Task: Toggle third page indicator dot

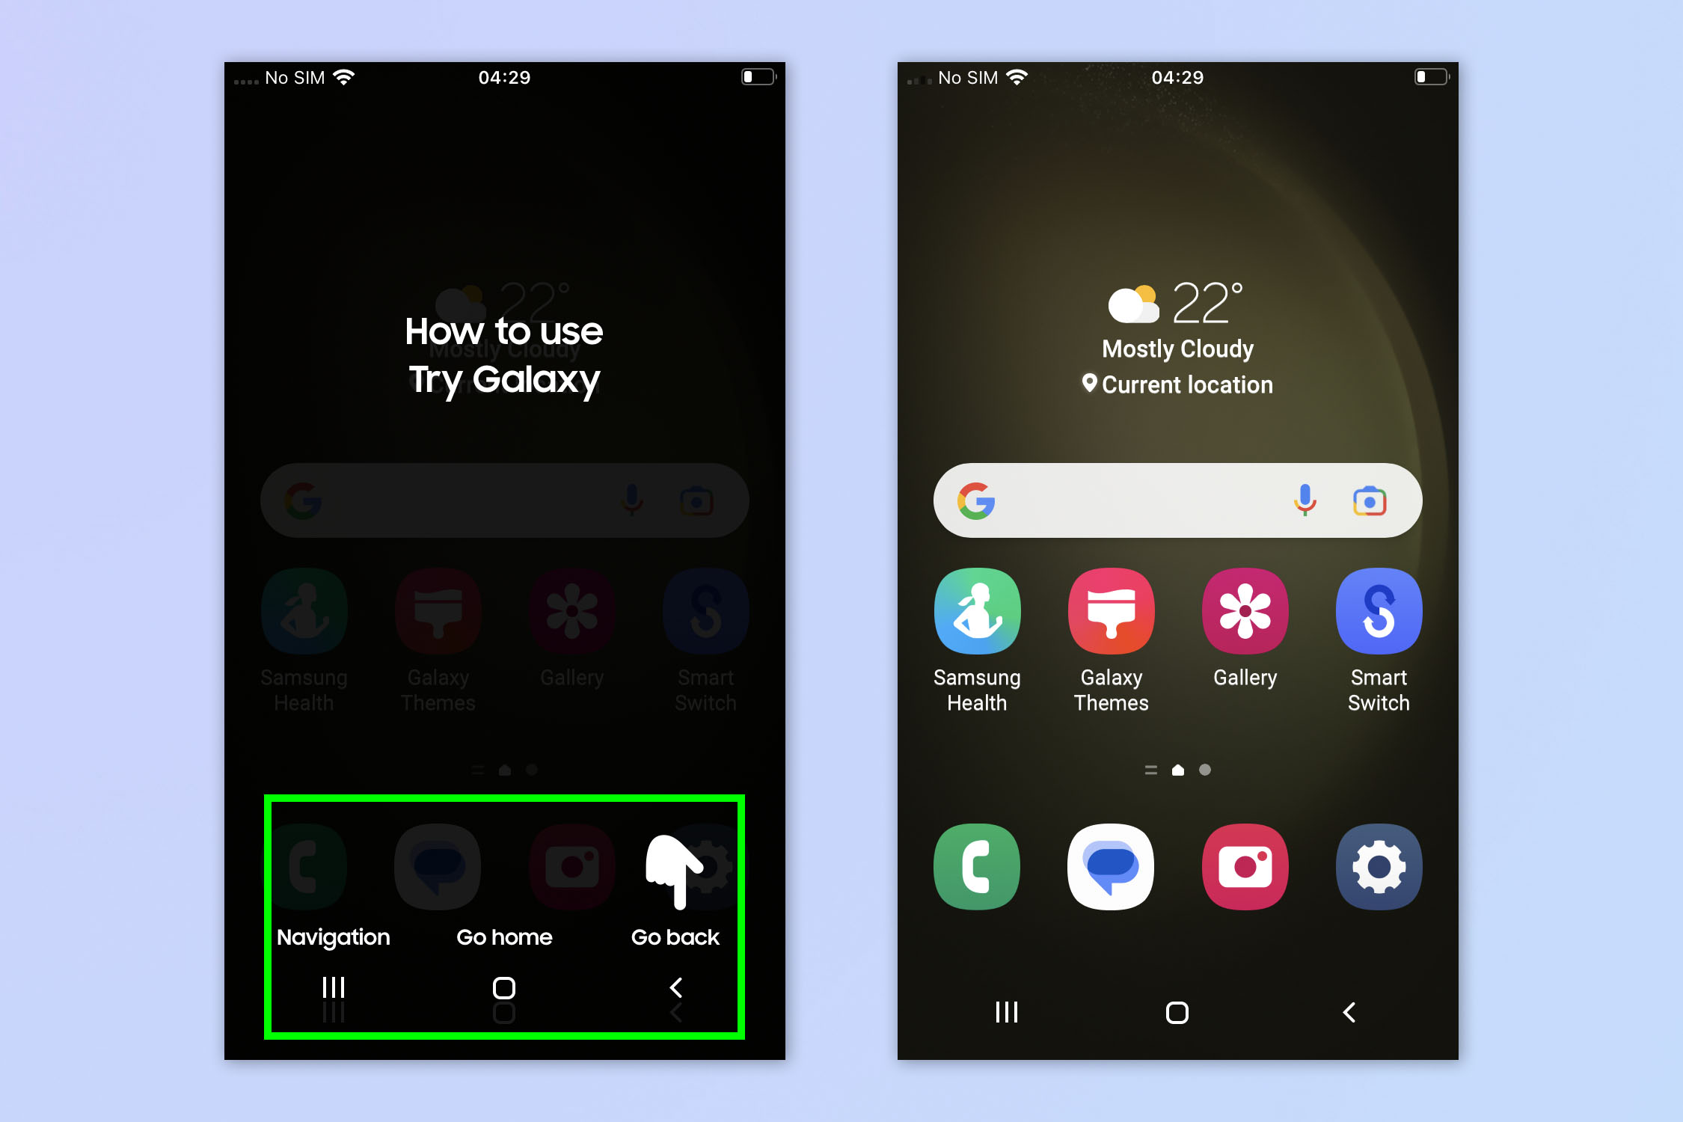Action: point(1202,769)
